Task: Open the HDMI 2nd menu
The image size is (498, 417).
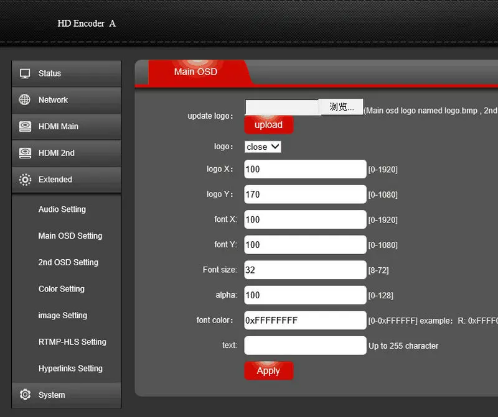Action: tap(66, 153)
